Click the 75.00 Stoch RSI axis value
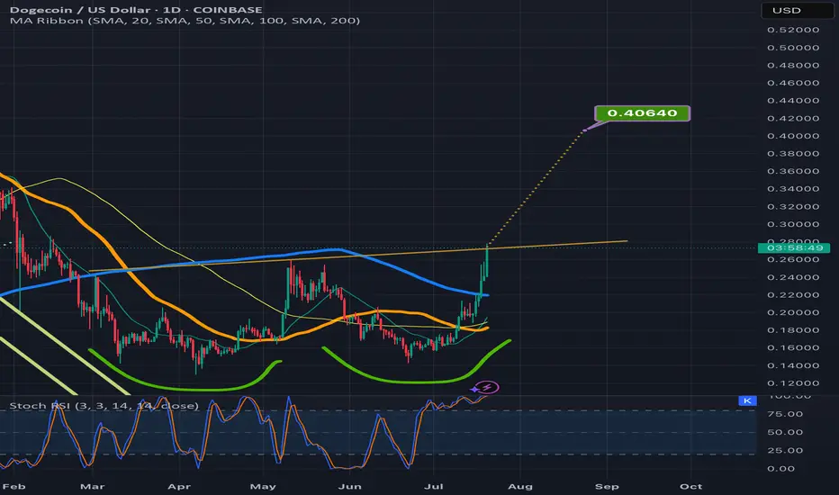839x495 pixels. (785, 414)
